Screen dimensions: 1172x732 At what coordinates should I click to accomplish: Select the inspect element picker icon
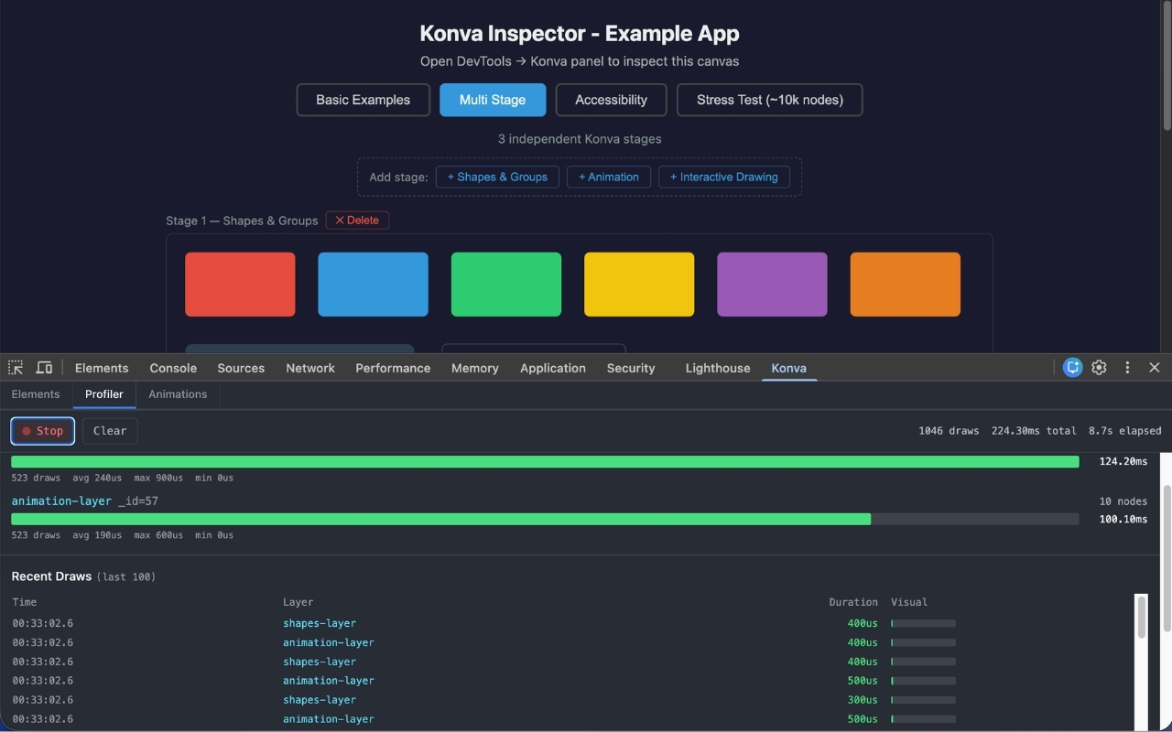tap(16, 367)
